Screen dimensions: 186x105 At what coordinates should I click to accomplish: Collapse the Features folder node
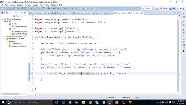(5, 41)
